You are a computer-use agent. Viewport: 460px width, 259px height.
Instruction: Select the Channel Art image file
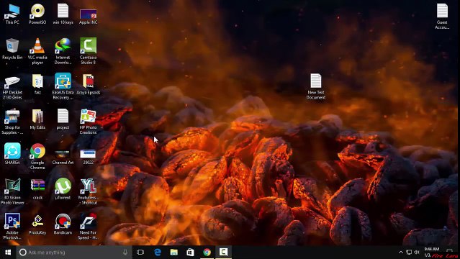[63, 158]
